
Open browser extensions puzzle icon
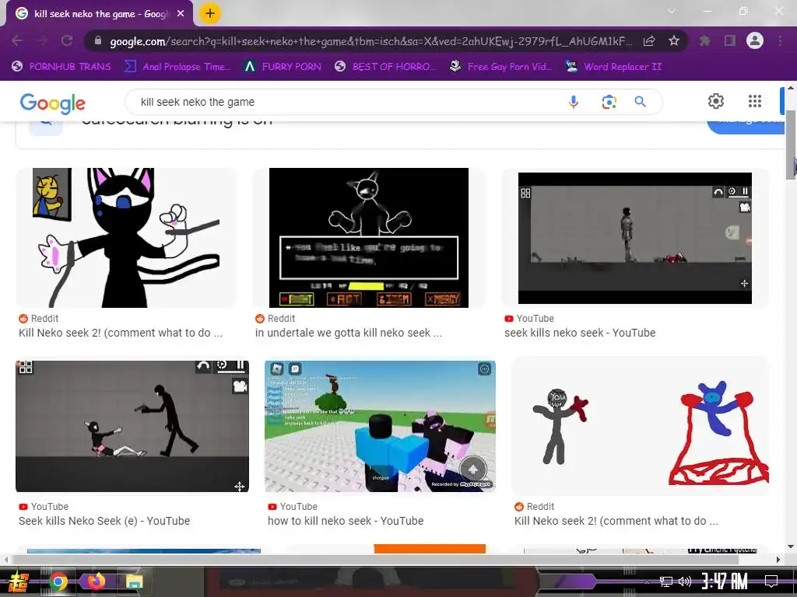point(705,40)
